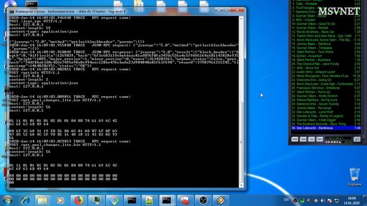Viewport: 367px width, 206px height.
Task: Click the console vertical scrollbar thumb
Action: click(241, 141)
